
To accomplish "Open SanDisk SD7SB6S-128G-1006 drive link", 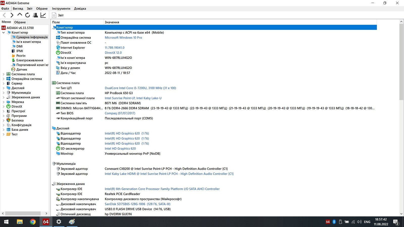I will click(x=138, y=204).
